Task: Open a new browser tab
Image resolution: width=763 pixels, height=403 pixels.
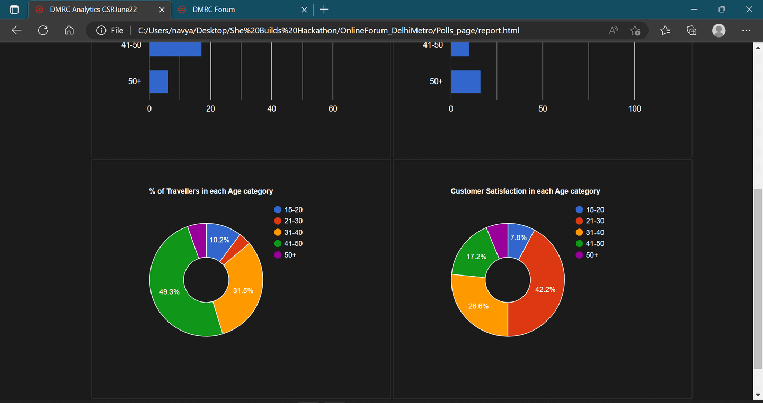Action: point(324,10)
